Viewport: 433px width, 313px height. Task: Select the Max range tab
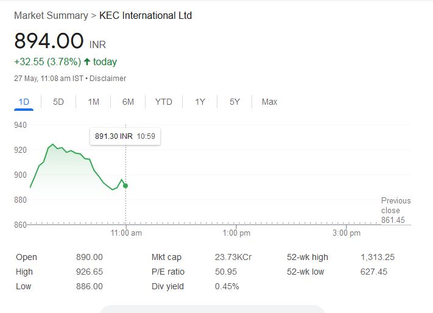[x=269, y=102]
